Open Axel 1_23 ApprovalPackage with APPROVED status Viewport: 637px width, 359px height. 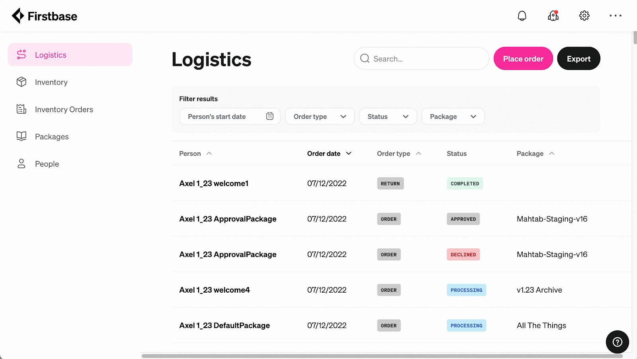(x=401, y=219)
